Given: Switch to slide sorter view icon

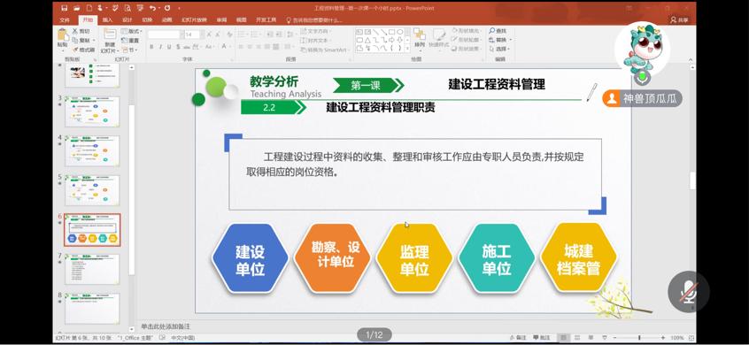Looking at the screenshot, I should tap(578, 337).
